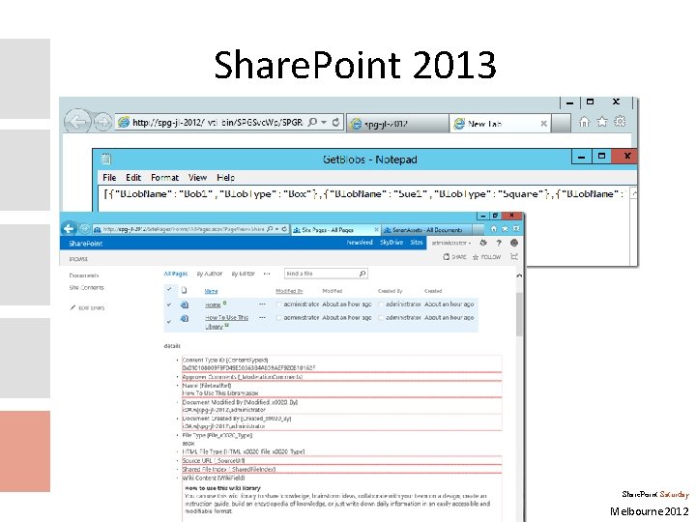
Task: Select the By Editor view
Action: (x=244, y=274)
